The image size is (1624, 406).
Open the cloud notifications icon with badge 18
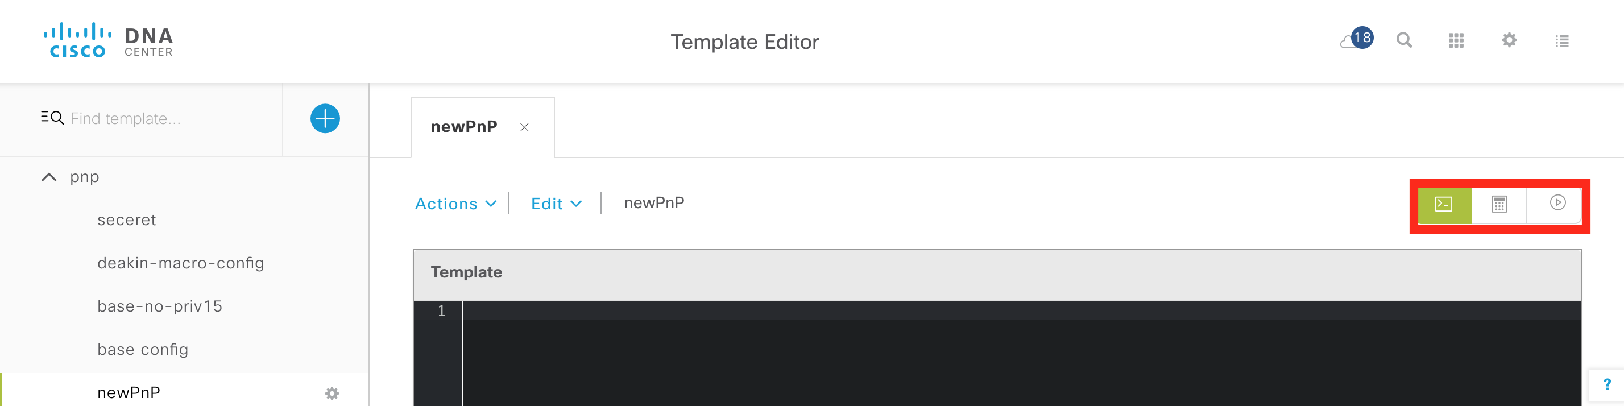point(1356,40)
